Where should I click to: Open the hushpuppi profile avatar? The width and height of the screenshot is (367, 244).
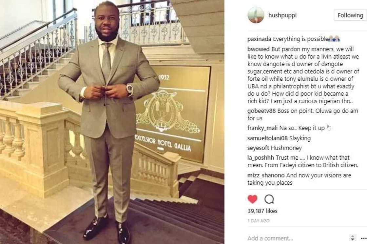256,15
